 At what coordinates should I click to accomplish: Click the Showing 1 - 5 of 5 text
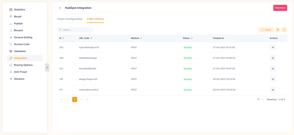click(276, 100)
